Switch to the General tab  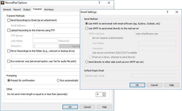click(7, 10)
